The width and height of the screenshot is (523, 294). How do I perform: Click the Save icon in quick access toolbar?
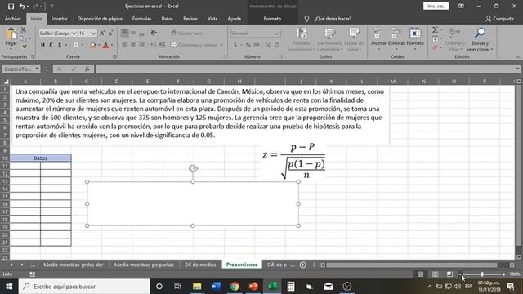click(11, 6)
